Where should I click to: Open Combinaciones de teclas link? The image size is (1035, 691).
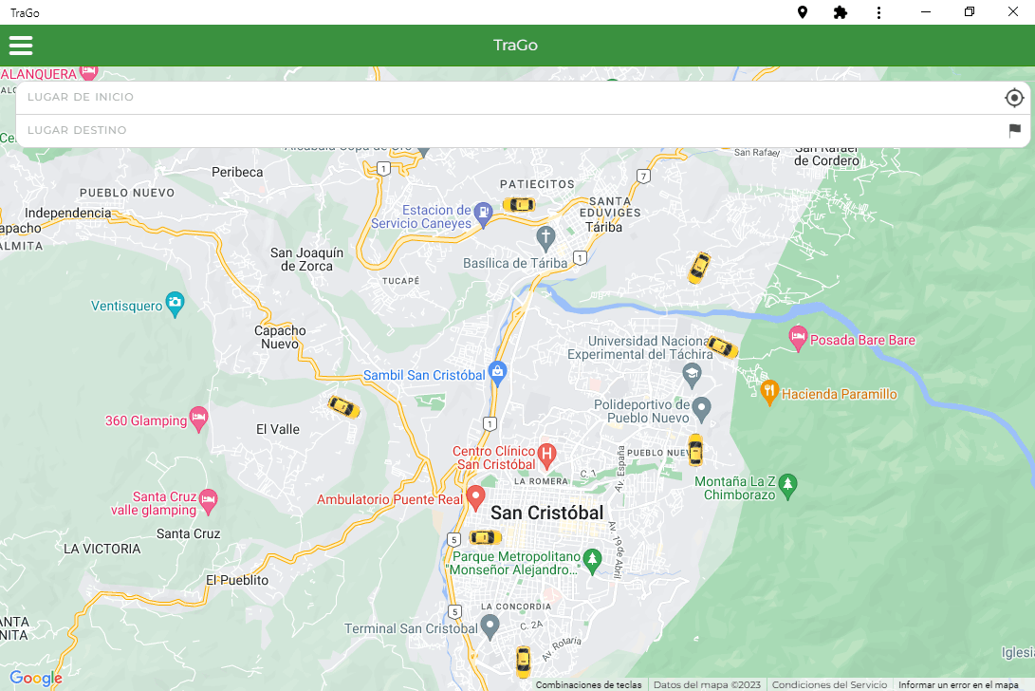(588, 685)
